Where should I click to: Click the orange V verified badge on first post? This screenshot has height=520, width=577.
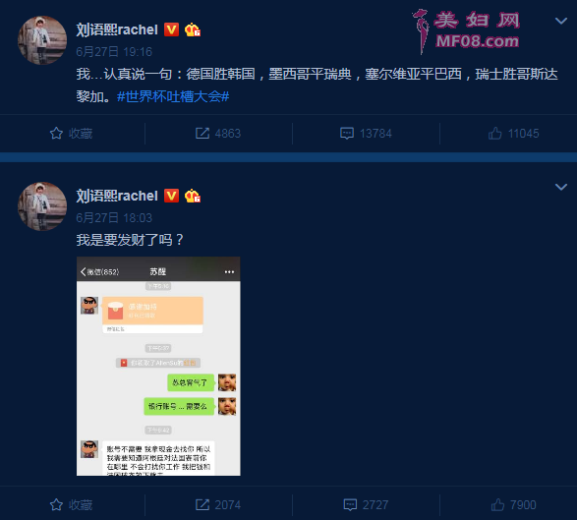coord(171,29)
